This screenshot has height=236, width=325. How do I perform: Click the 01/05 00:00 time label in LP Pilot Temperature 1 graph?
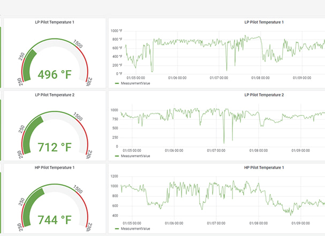click(x=136, y=78)
